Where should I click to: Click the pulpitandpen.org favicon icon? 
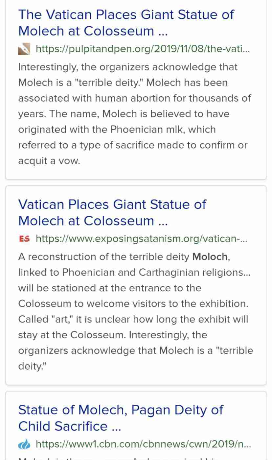24,49
